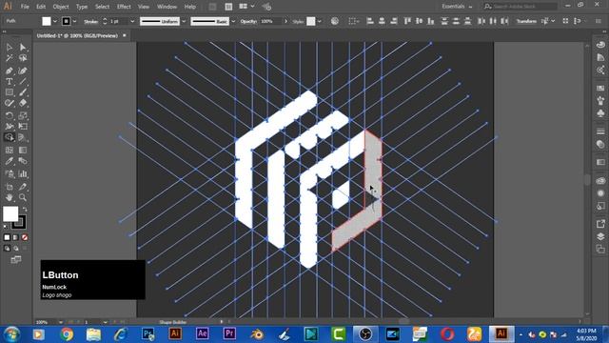Image resolution: width=609 pixels, height=343 pixels.
Task: Select the Zoom tool
Action: pos(23,197)
